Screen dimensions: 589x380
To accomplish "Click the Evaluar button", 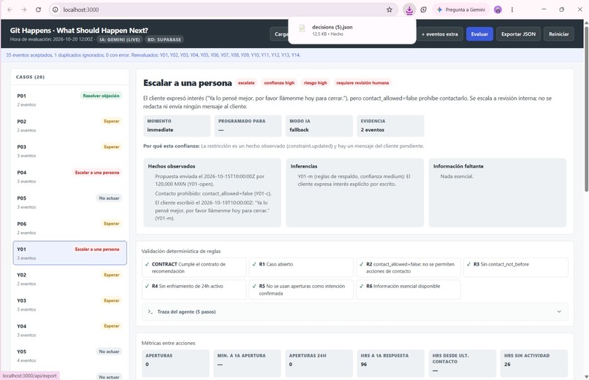I will (x=479, y=34).
